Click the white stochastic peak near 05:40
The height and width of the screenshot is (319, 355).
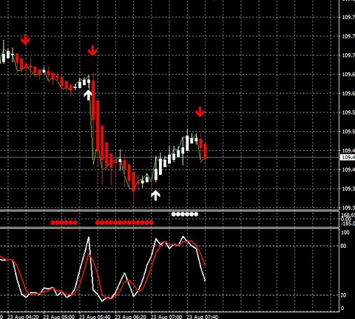pos(89,238)
